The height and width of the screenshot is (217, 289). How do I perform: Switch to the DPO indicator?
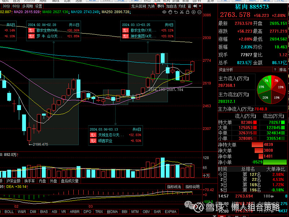pyautogui.click(x=87, y=212)
